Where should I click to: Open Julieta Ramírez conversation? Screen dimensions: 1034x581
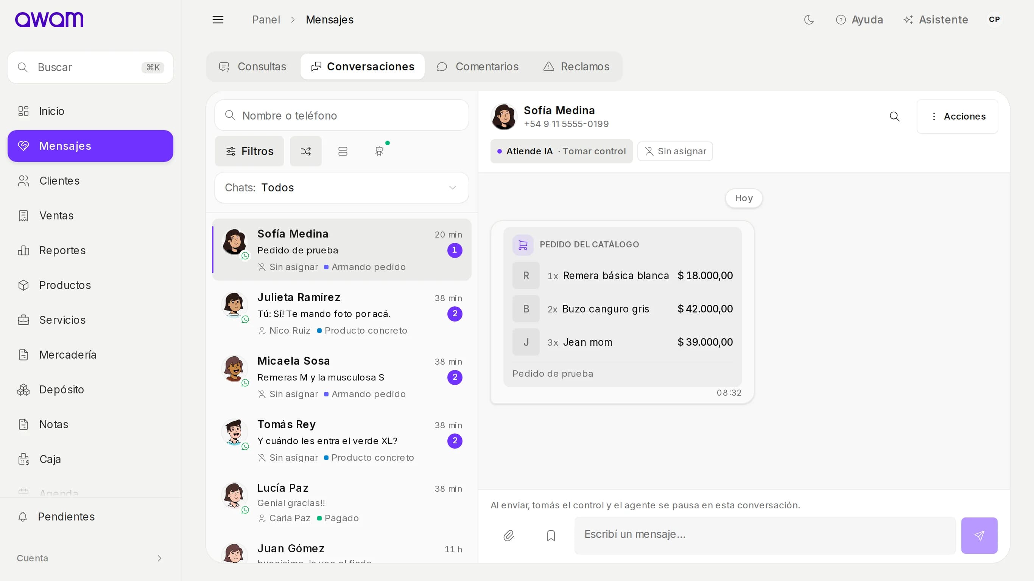coord(342,313)
